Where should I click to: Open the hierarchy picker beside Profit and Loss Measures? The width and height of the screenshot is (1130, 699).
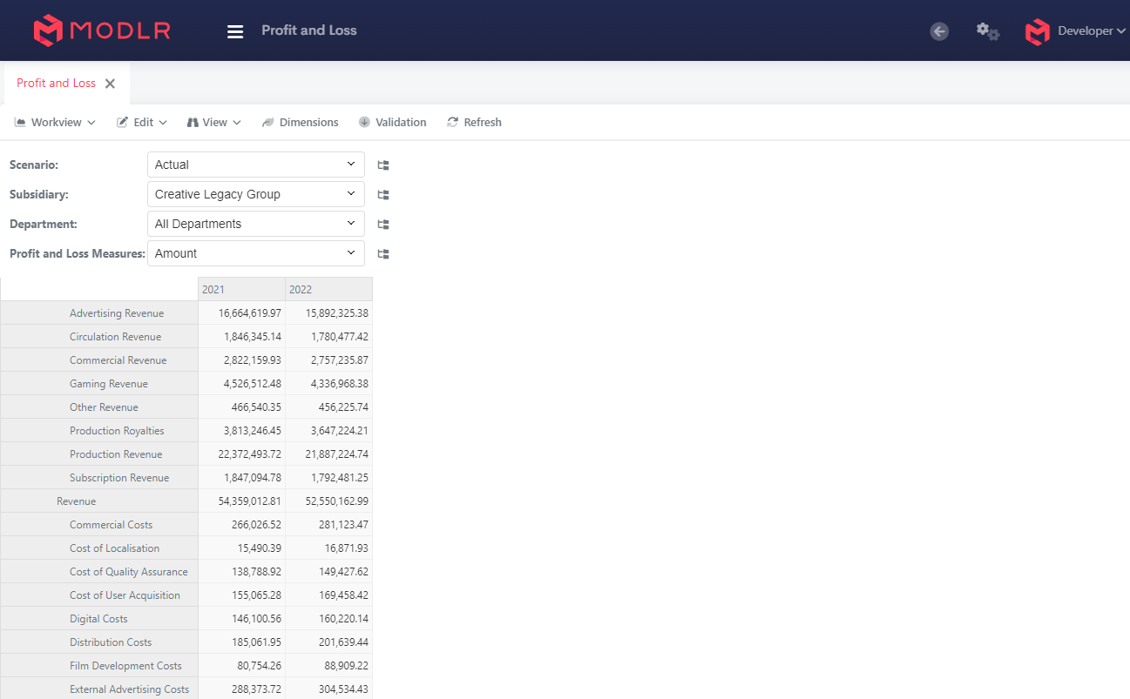(x=382, y=253)
